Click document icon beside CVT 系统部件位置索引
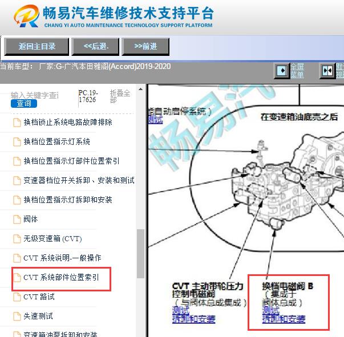344x337 pixels. click(17, 278)
